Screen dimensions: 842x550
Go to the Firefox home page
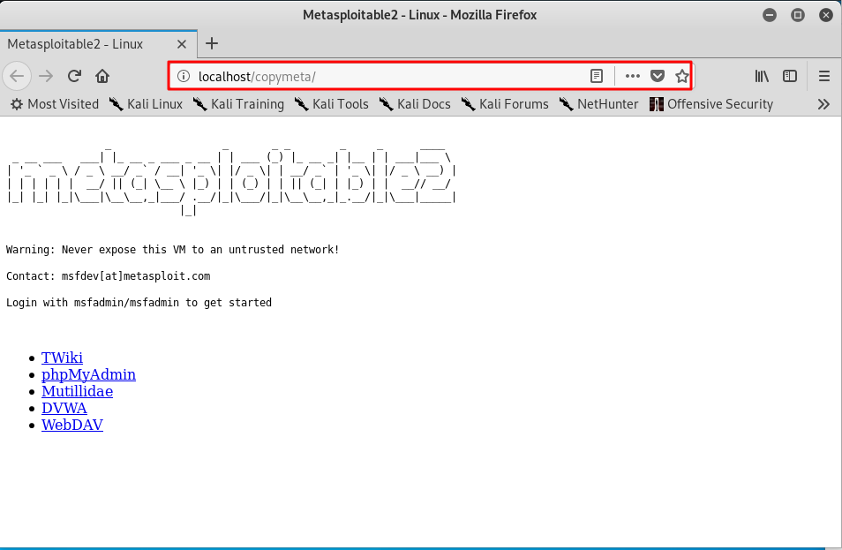(x=102, y=76)
